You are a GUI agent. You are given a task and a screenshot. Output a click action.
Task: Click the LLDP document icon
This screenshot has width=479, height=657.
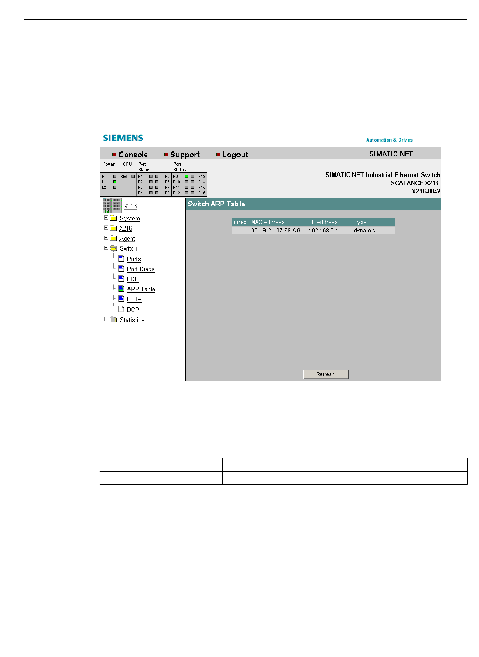coord(121,299)
